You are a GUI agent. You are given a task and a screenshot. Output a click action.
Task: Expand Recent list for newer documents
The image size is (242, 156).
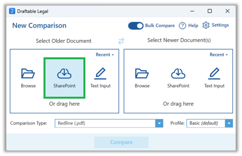219,54
